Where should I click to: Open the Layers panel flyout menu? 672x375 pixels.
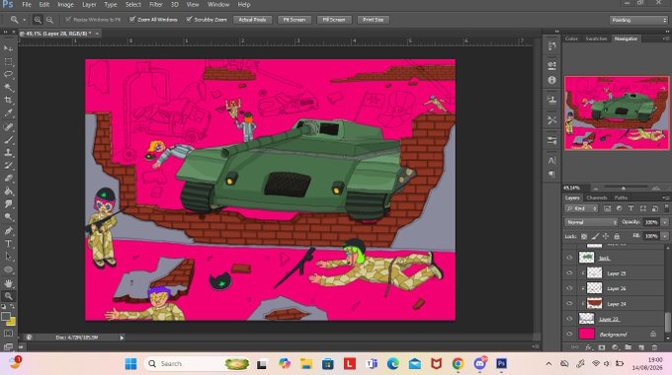[665, 197]
